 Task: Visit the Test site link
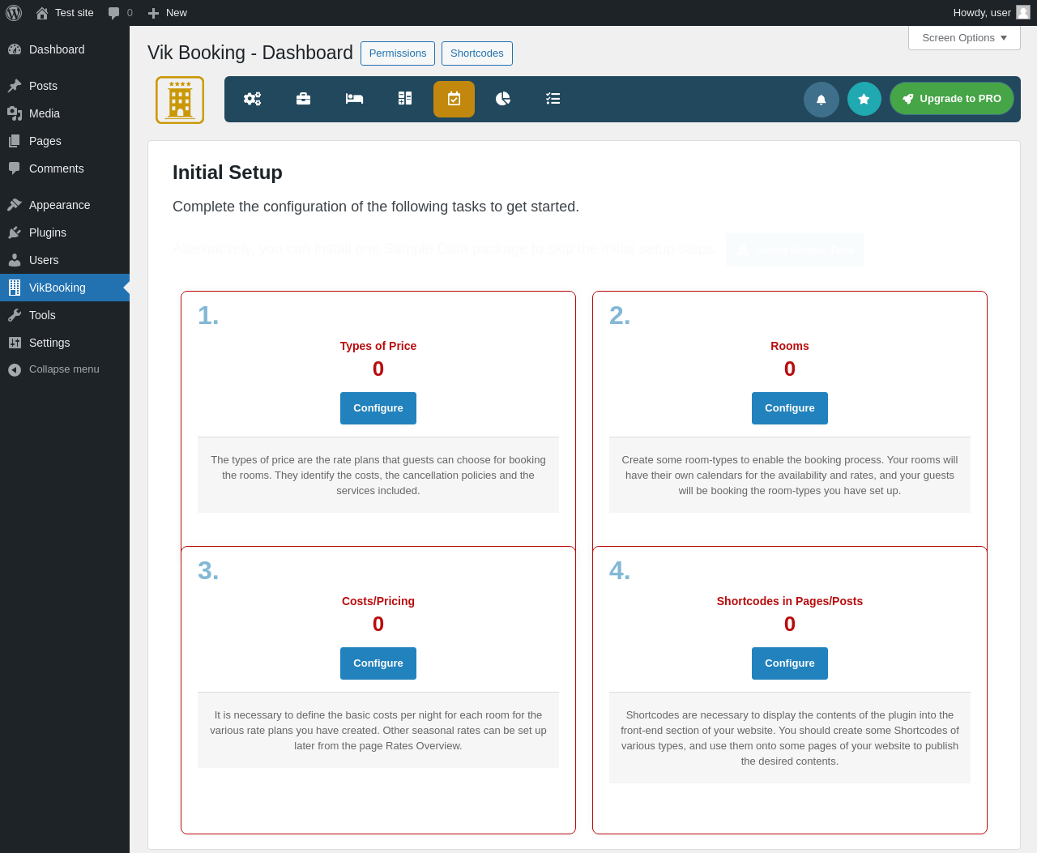tap(65, 13)
